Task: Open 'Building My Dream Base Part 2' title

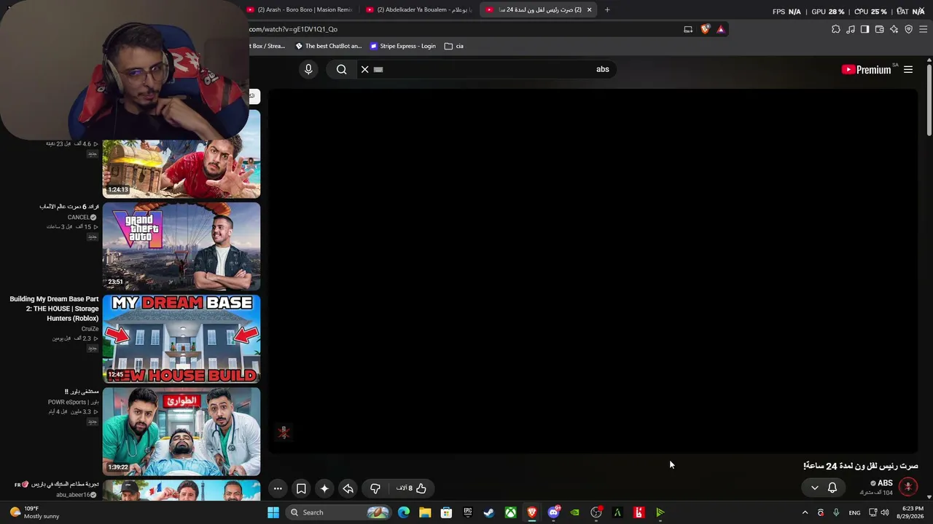Action: click(54, 309)
